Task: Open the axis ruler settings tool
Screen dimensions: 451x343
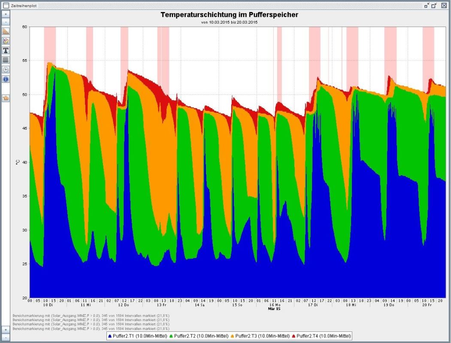Action: [6, 31]
